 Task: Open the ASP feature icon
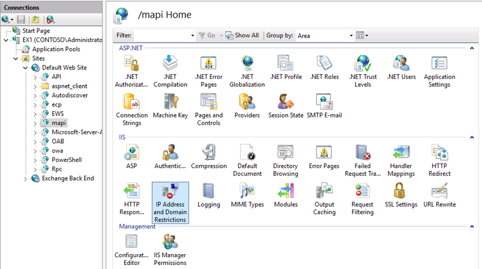pos(131,156)
